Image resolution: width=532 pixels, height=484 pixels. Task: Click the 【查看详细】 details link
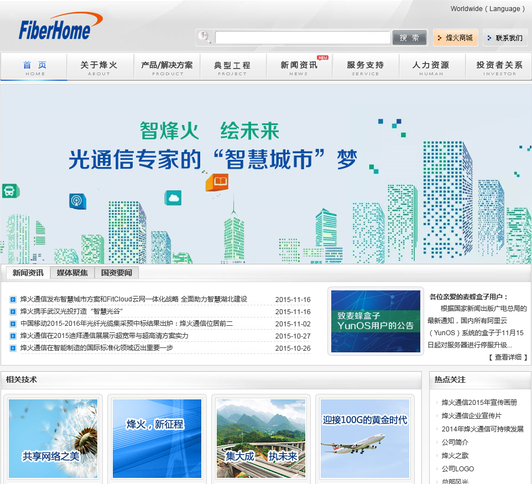(508, 357)
